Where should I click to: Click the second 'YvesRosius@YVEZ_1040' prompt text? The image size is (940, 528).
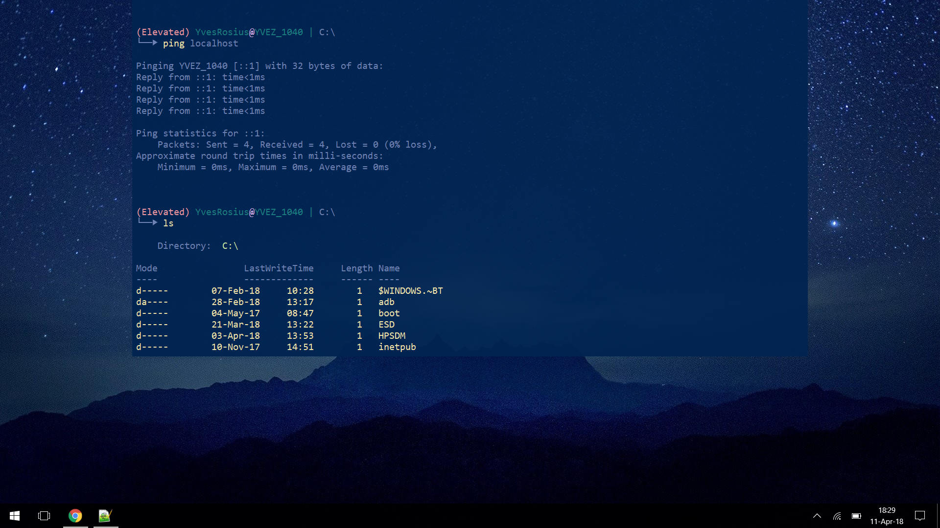(x=249, y=212)
